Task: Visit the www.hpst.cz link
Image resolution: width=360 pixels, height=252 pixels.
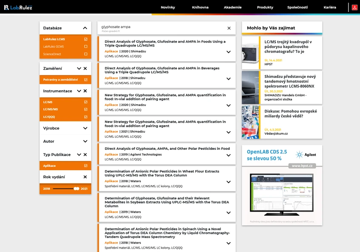Action: tap(302, 166)
